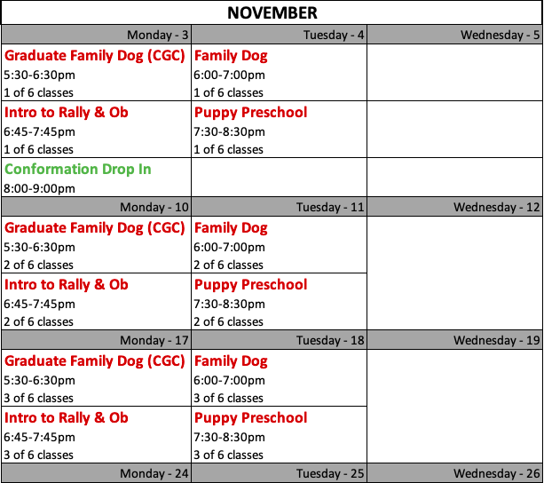Select the Tuesday - 11 day header
The width and height of the screenshot is (544, 483).
tap(330, 207)
